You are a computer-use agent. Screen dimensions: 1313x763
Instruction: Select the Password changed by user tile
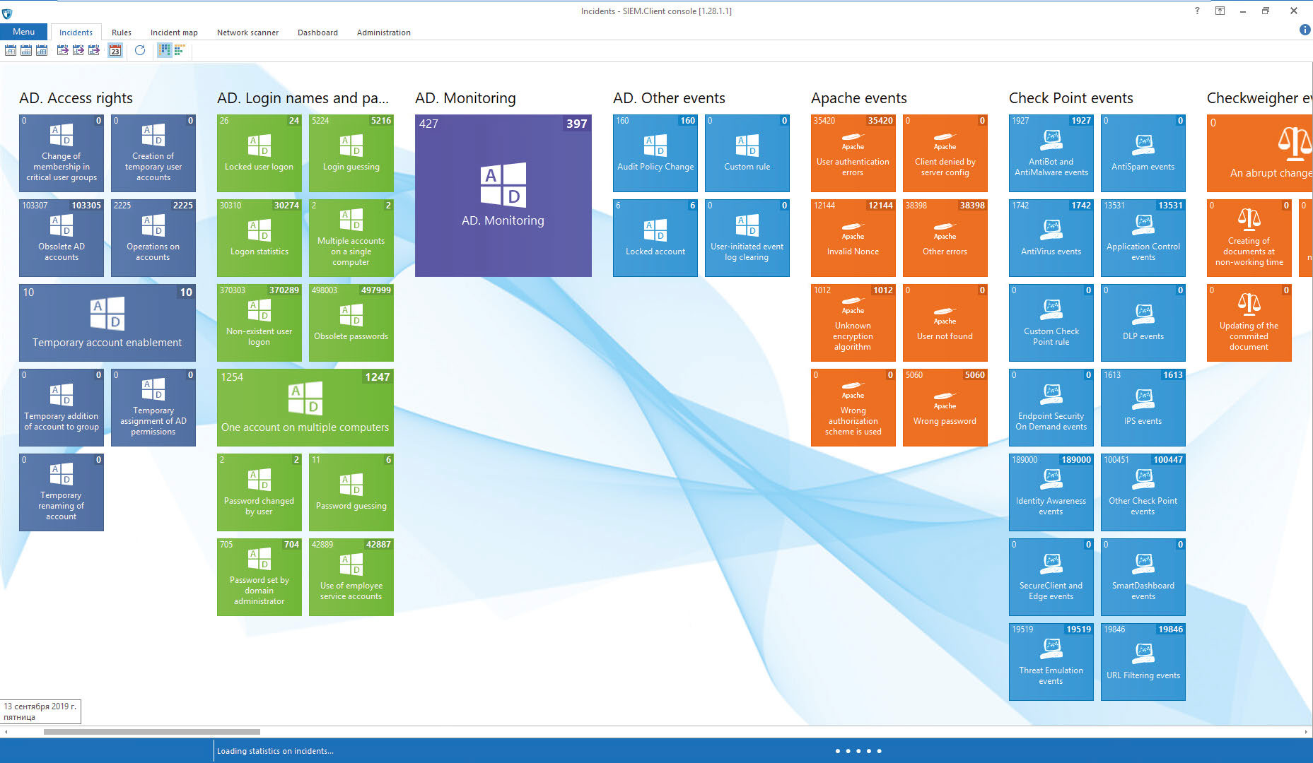coord(259,492)
